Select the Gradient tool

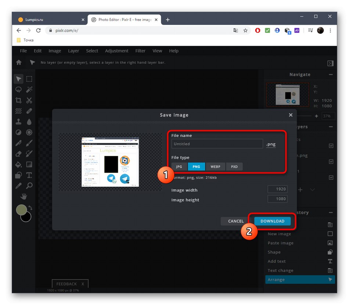point(29,165)
